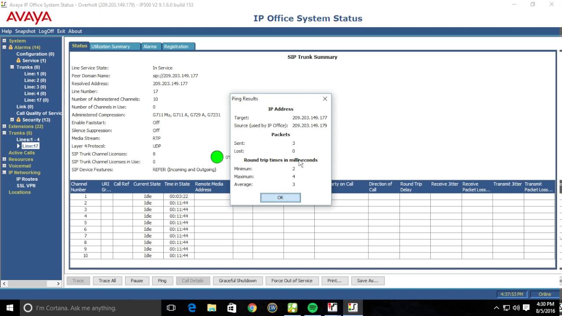Click the Ping button
562x316 pixels.
point(162,280)
